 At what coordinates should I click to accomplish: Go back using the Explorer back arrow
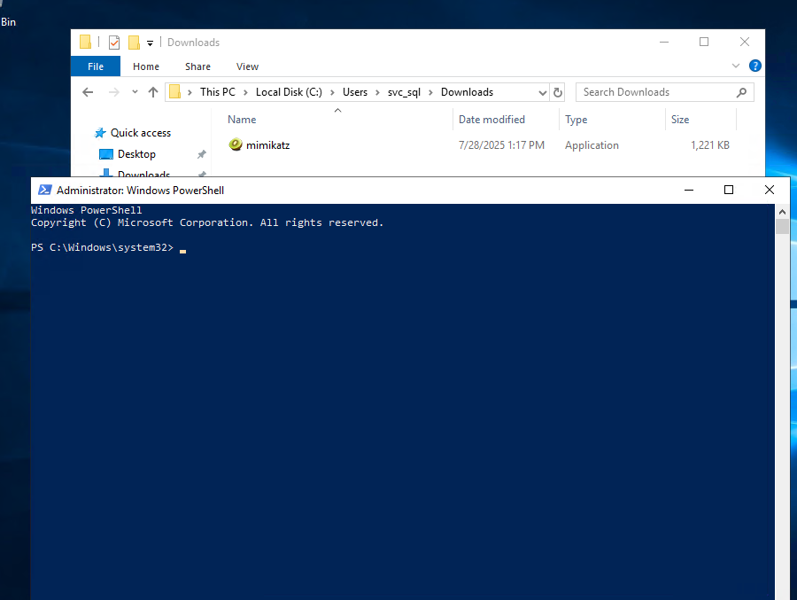88,92
